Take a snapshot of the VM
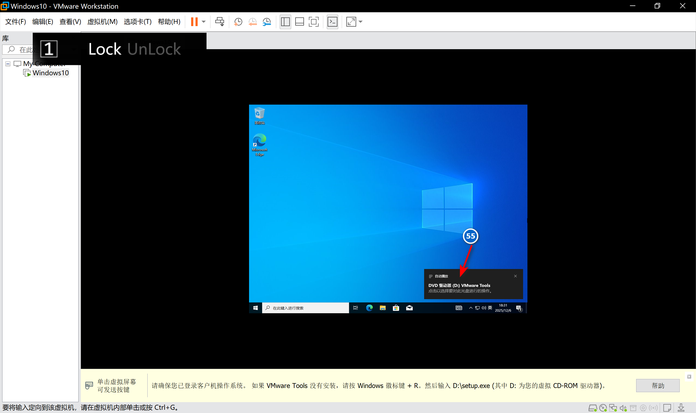The height and width of the screenshot is (413, 696). [238, 21]
